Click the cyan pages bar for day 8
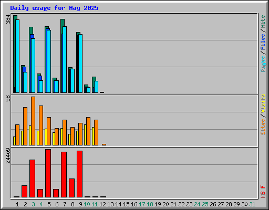269x210 pixels. 73,81
